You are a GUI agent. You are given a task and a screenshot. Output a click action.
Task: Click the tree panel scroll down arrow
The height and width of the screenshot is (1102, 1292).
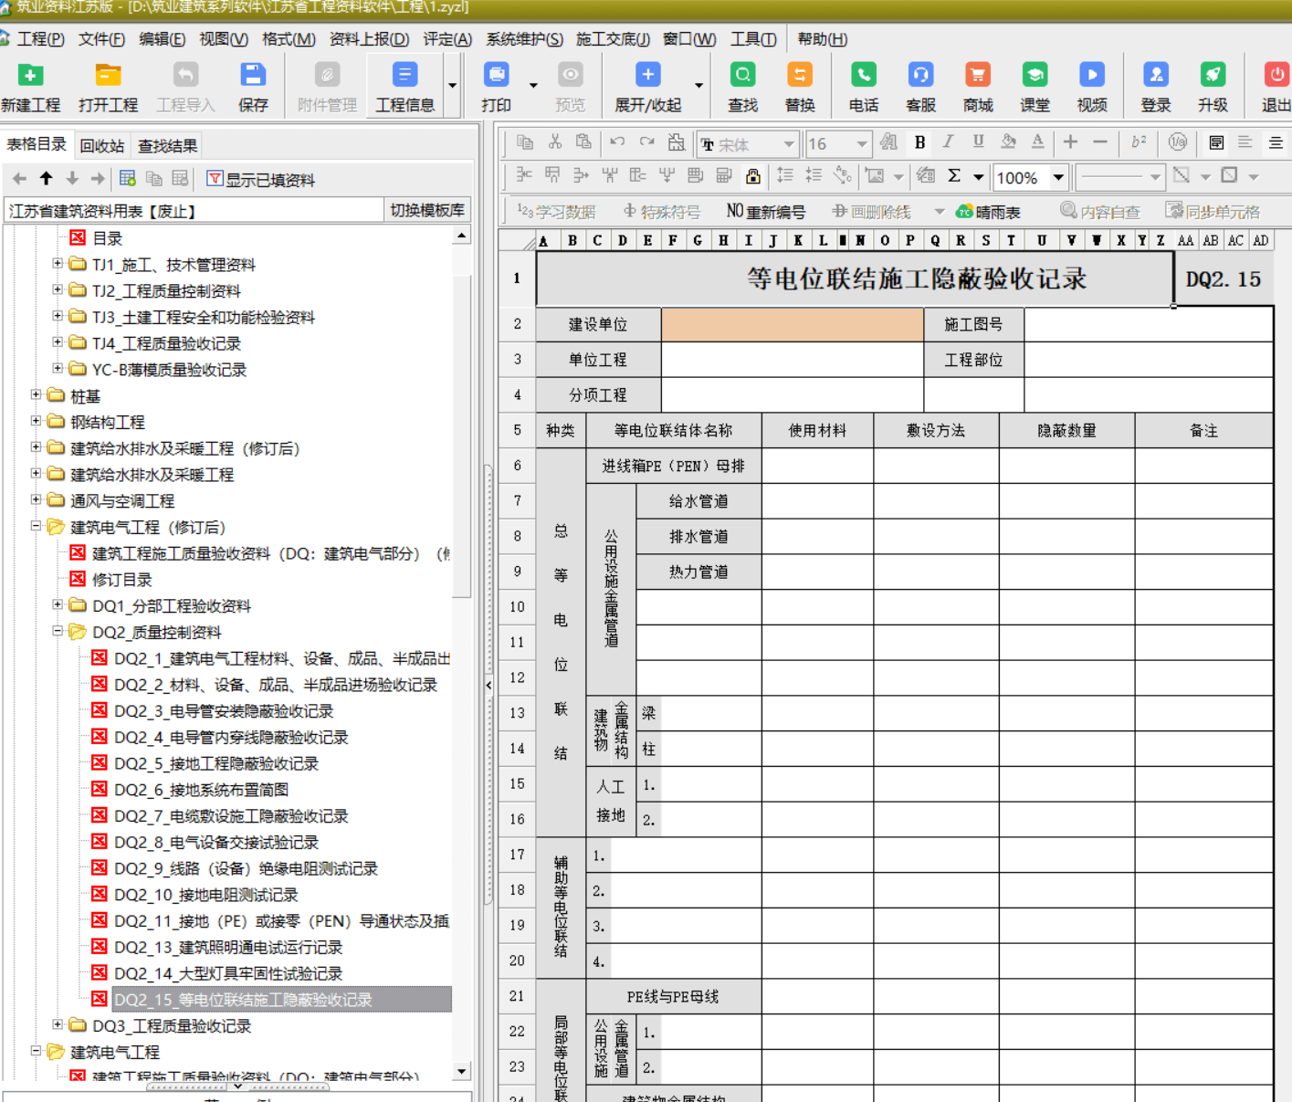click(461, 1071)
